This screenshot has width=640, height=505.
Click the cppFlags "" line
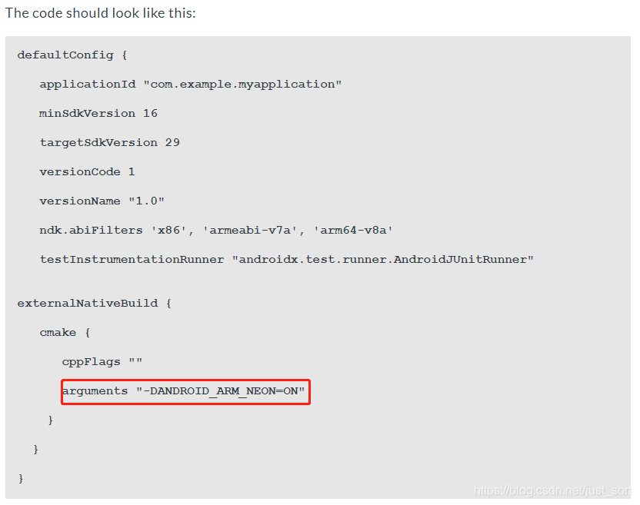(102, 362)
